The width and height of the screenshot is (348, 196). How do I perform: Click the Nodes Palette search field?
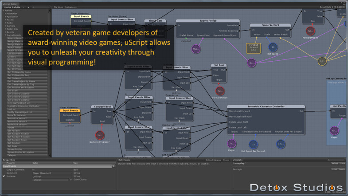[x=40, y=8]
